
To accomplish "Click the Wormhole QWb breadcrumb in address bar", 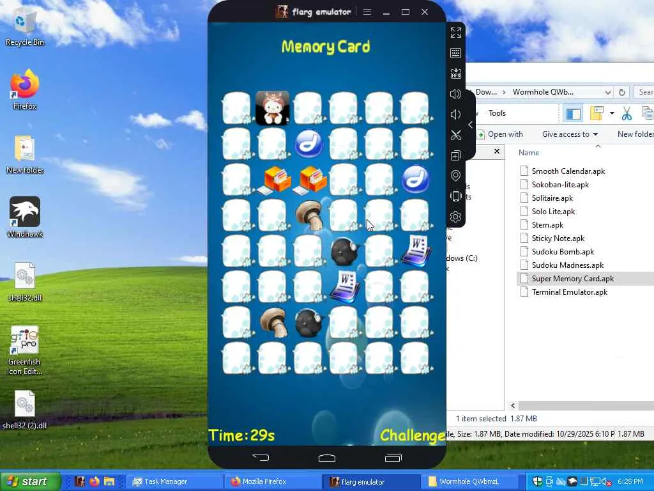I will point(543,92).
